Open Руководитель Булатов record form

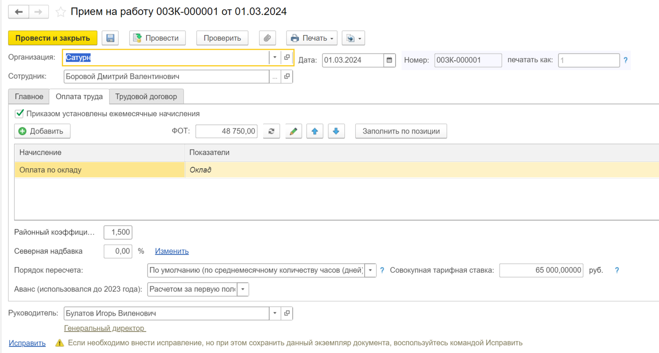point(287,313)
